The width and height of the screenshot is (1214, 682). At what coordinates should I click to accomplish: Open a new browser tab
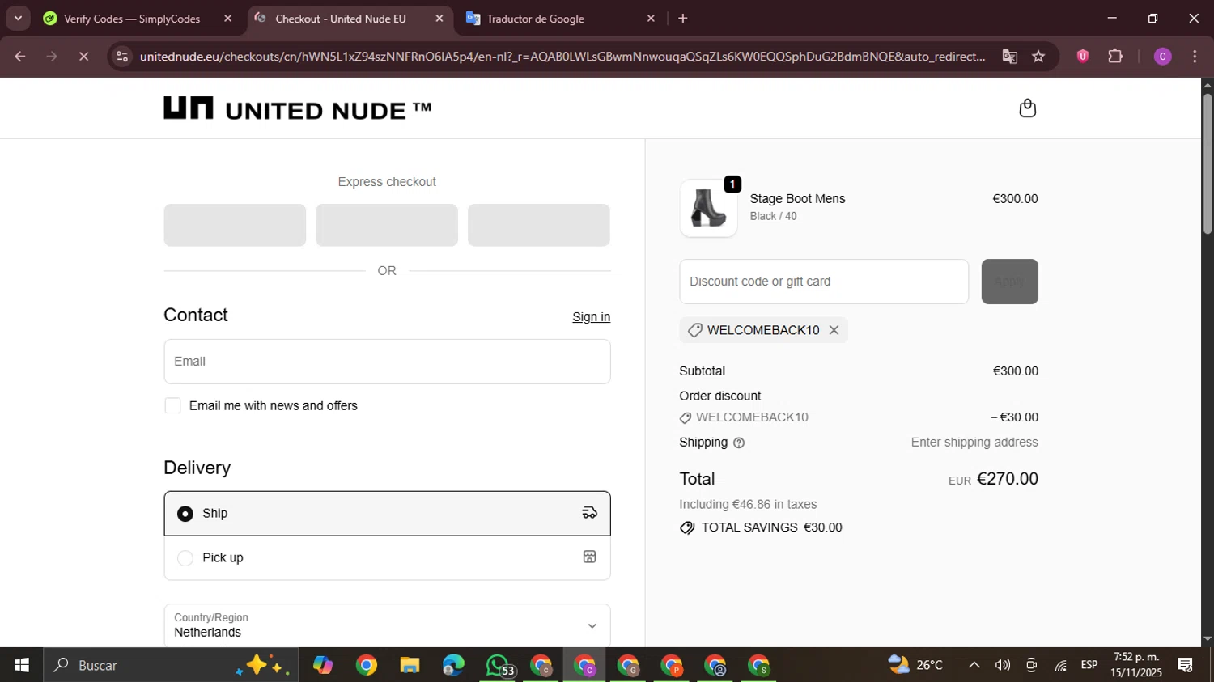683,19
